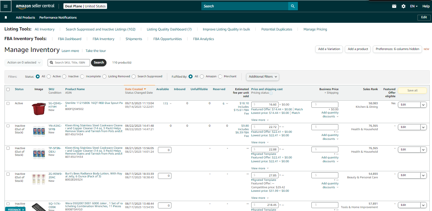Sort by the Product Name column header

click(75, 89)
